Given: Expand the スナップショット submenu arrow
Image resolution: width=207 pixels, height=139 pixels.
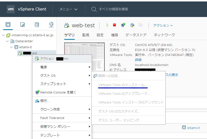Looking at the screenshot, I should [x=89, y=84].
